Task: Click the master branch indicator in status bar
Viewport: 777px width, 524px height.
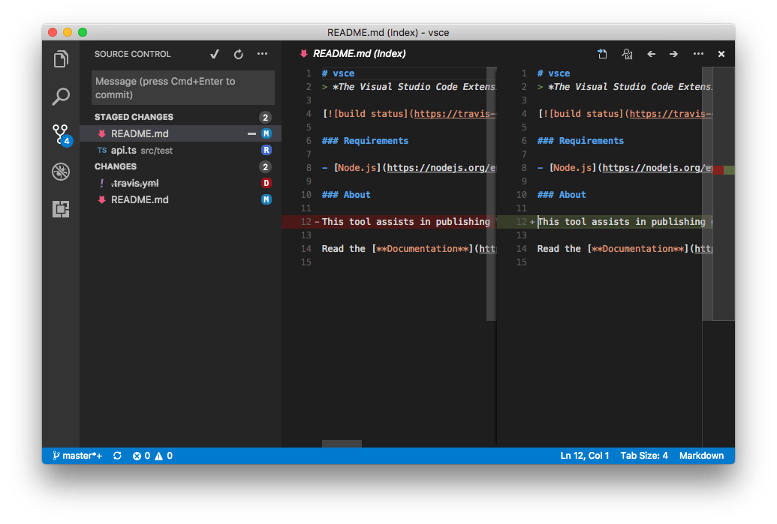Action: click(x=77, y=455)
